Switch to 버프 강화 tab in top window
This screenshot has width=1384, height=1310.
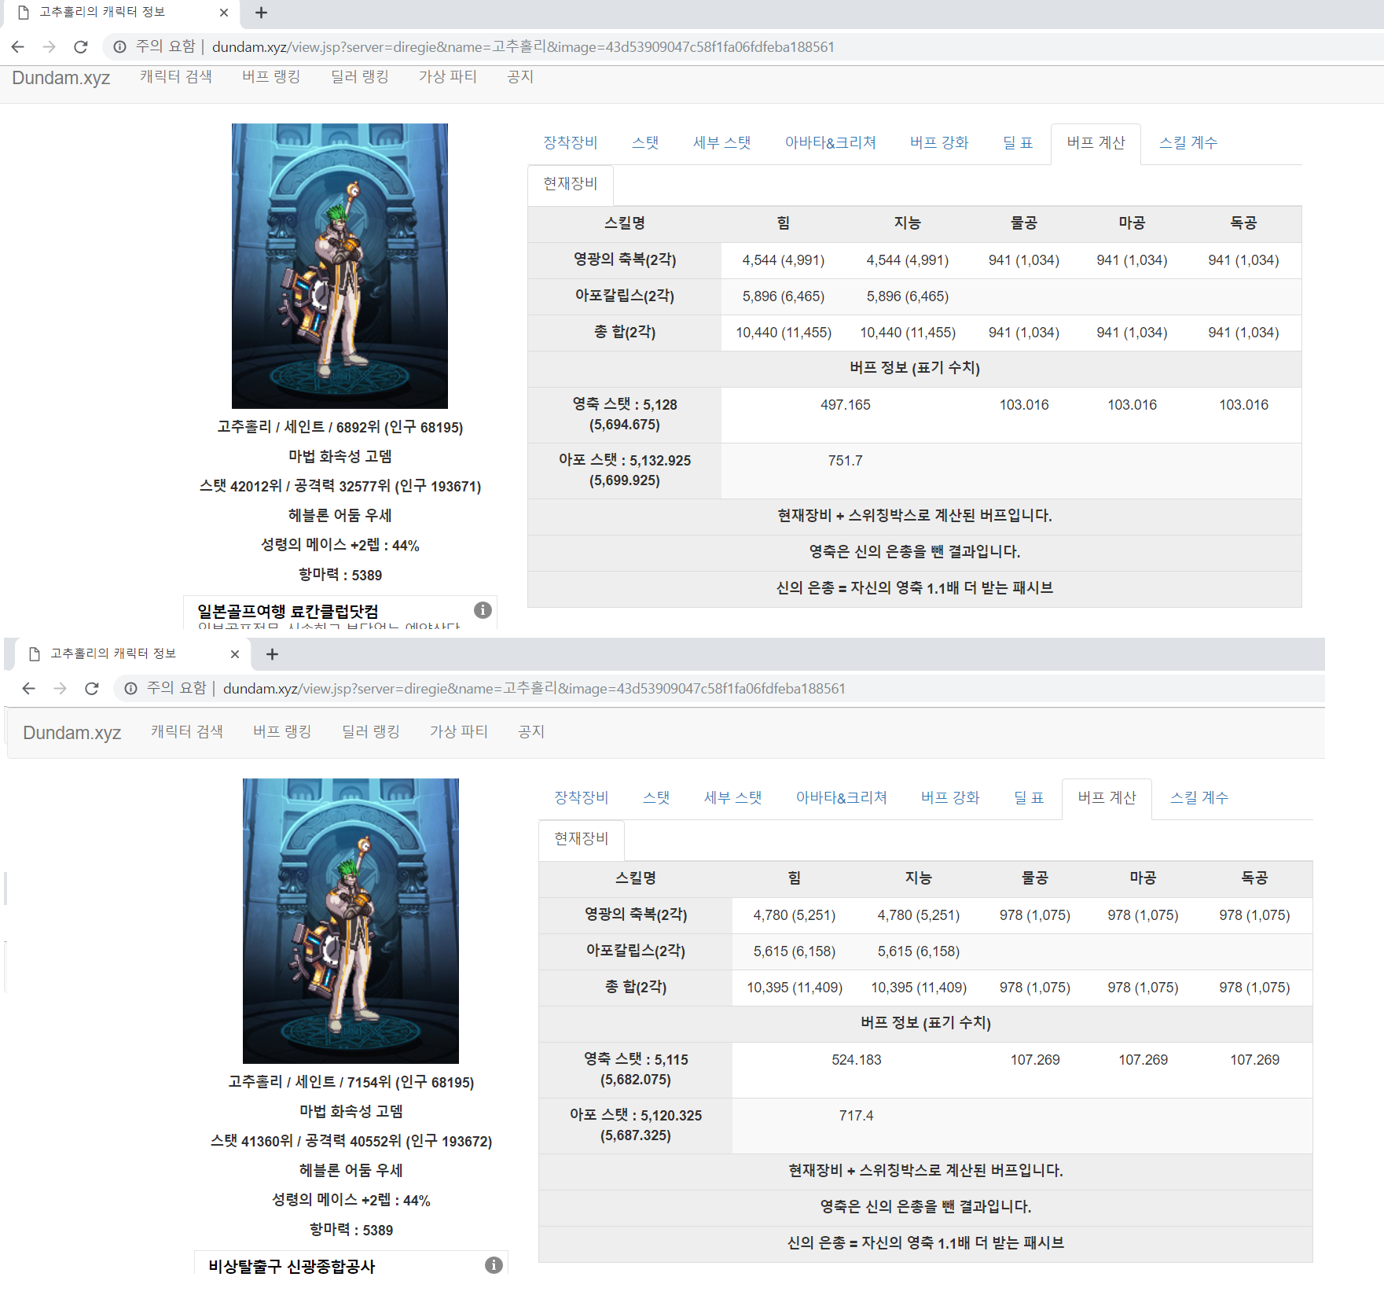point(939,142)
